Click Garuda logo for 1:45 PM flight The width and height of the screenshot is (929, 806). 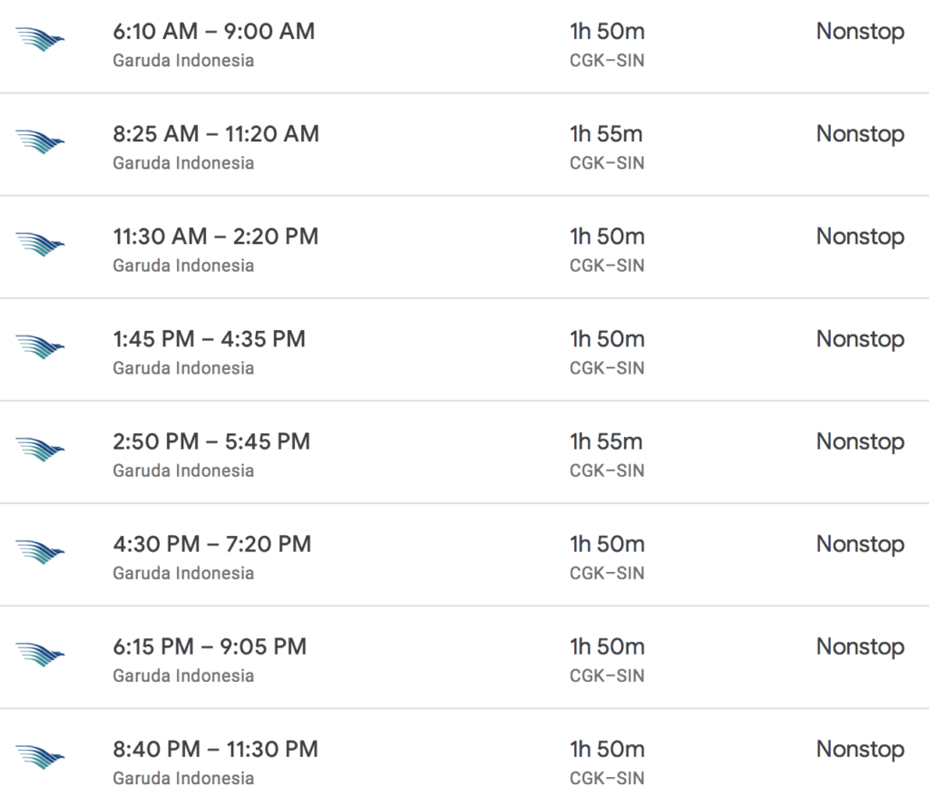coord(40,346)
